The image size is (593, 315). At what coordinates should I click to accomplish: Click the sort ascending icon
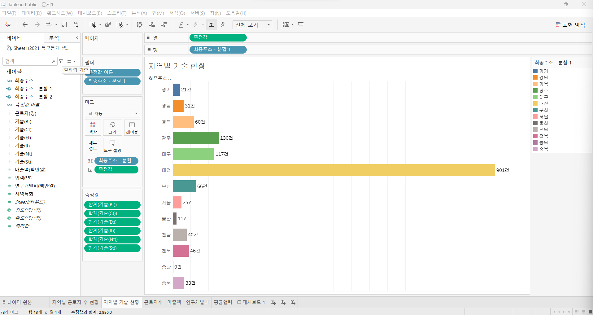(152, 24)
